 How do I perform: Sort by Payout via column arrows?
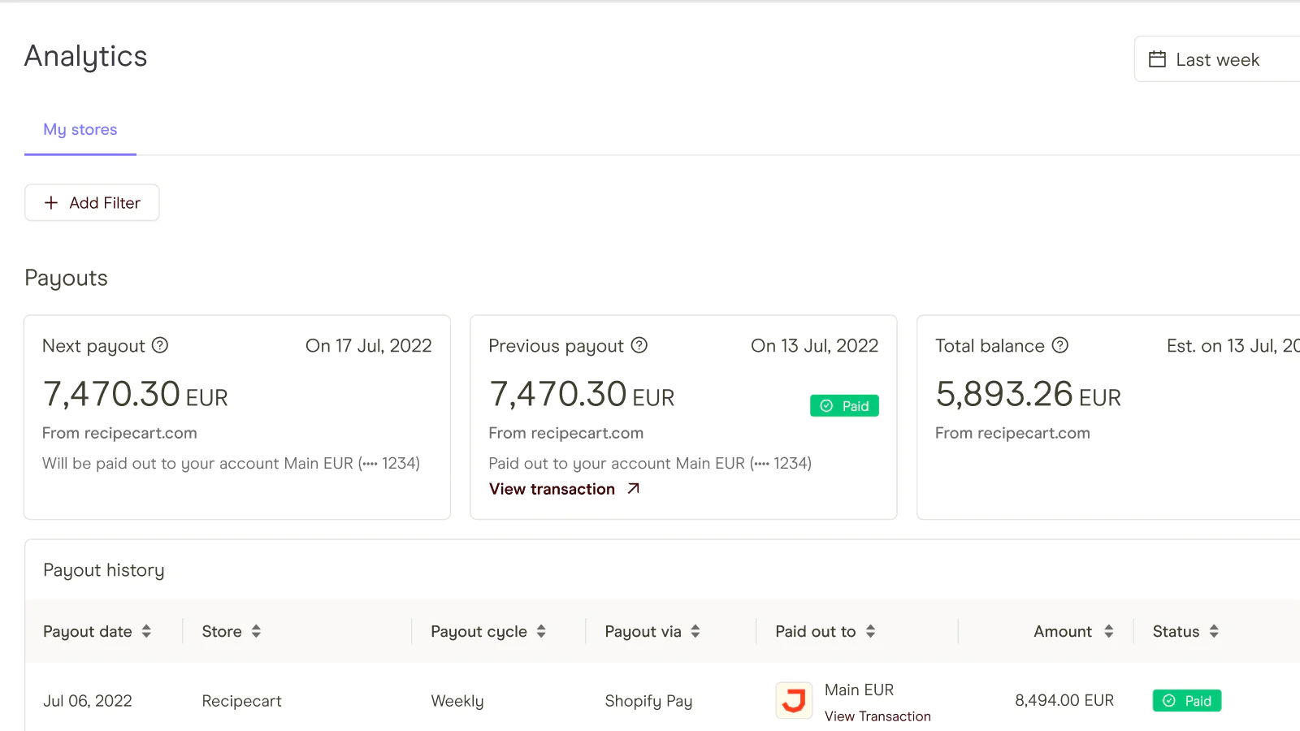695,631
